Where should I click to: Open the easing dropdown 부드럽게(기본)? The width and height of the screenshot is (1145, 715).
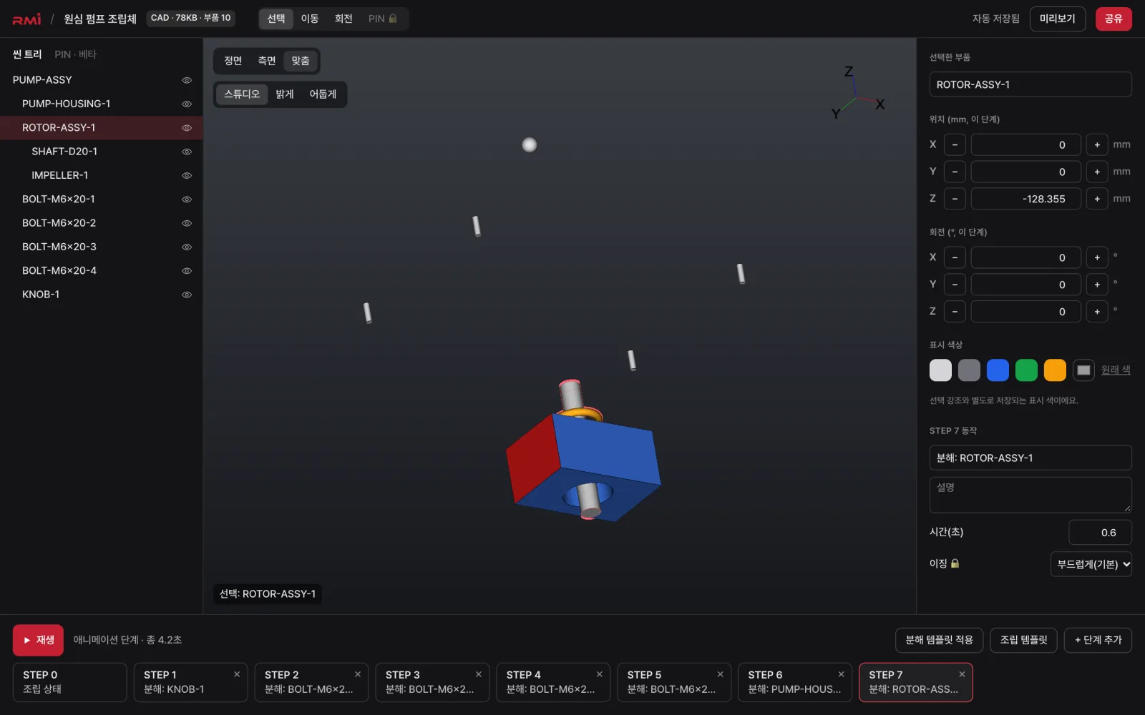pos(1091,564)
